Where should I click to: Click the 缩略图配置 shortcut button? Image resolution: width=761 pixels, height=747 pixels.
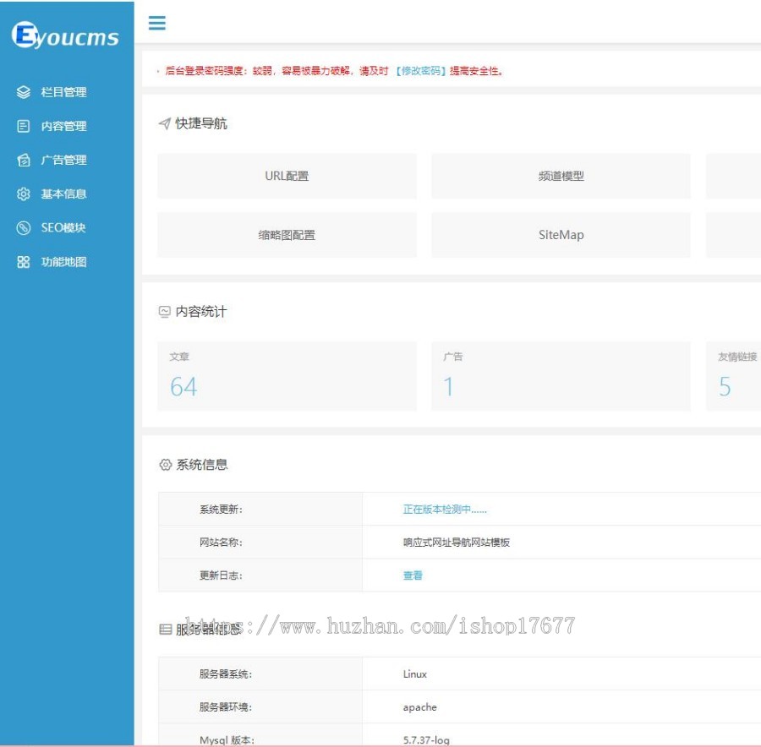(287, 235)
